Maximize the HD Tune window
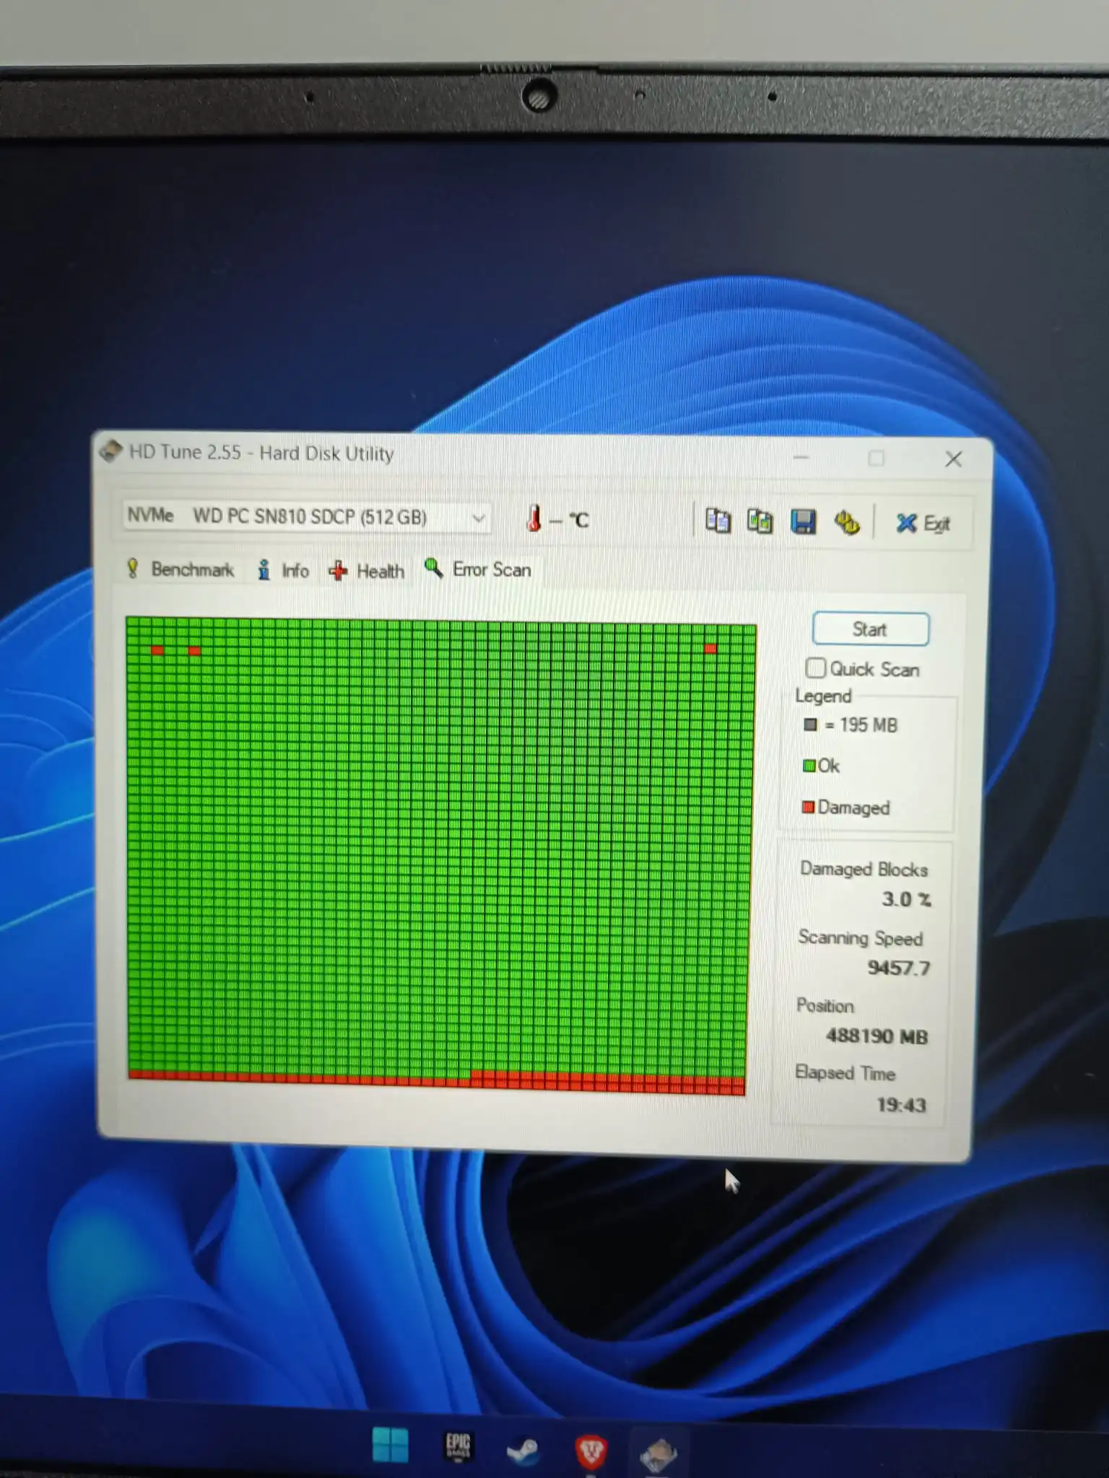Viewport: 1109px width, 1478px height. point(877,458)
